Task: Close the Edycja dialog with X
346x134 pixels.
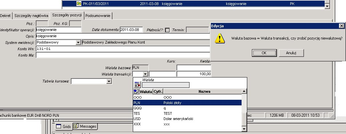Action: (342, 26)
